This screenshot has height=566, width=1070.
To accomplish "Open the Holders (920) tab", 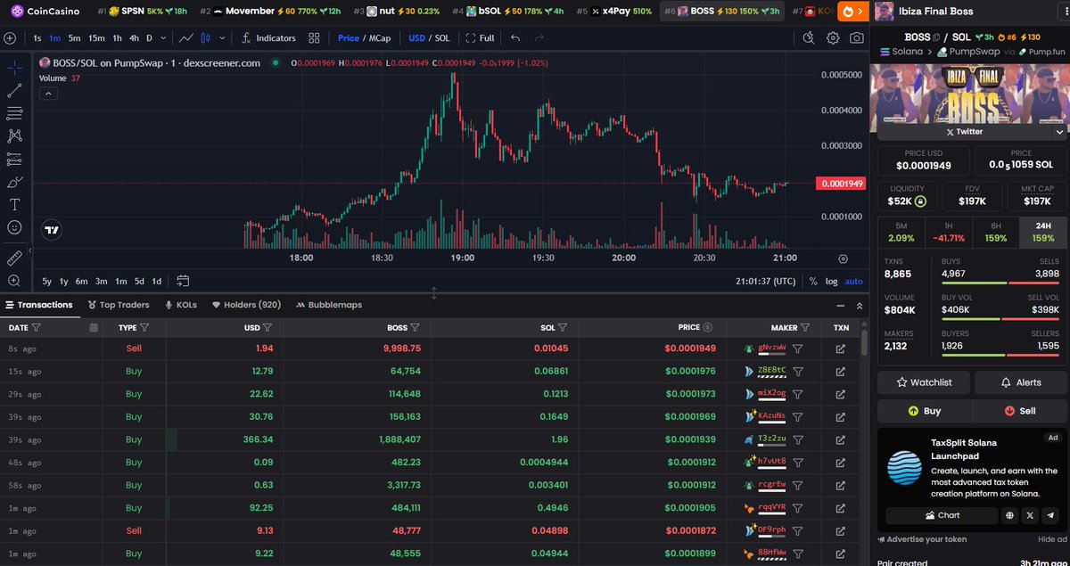I will coord(245,305).
